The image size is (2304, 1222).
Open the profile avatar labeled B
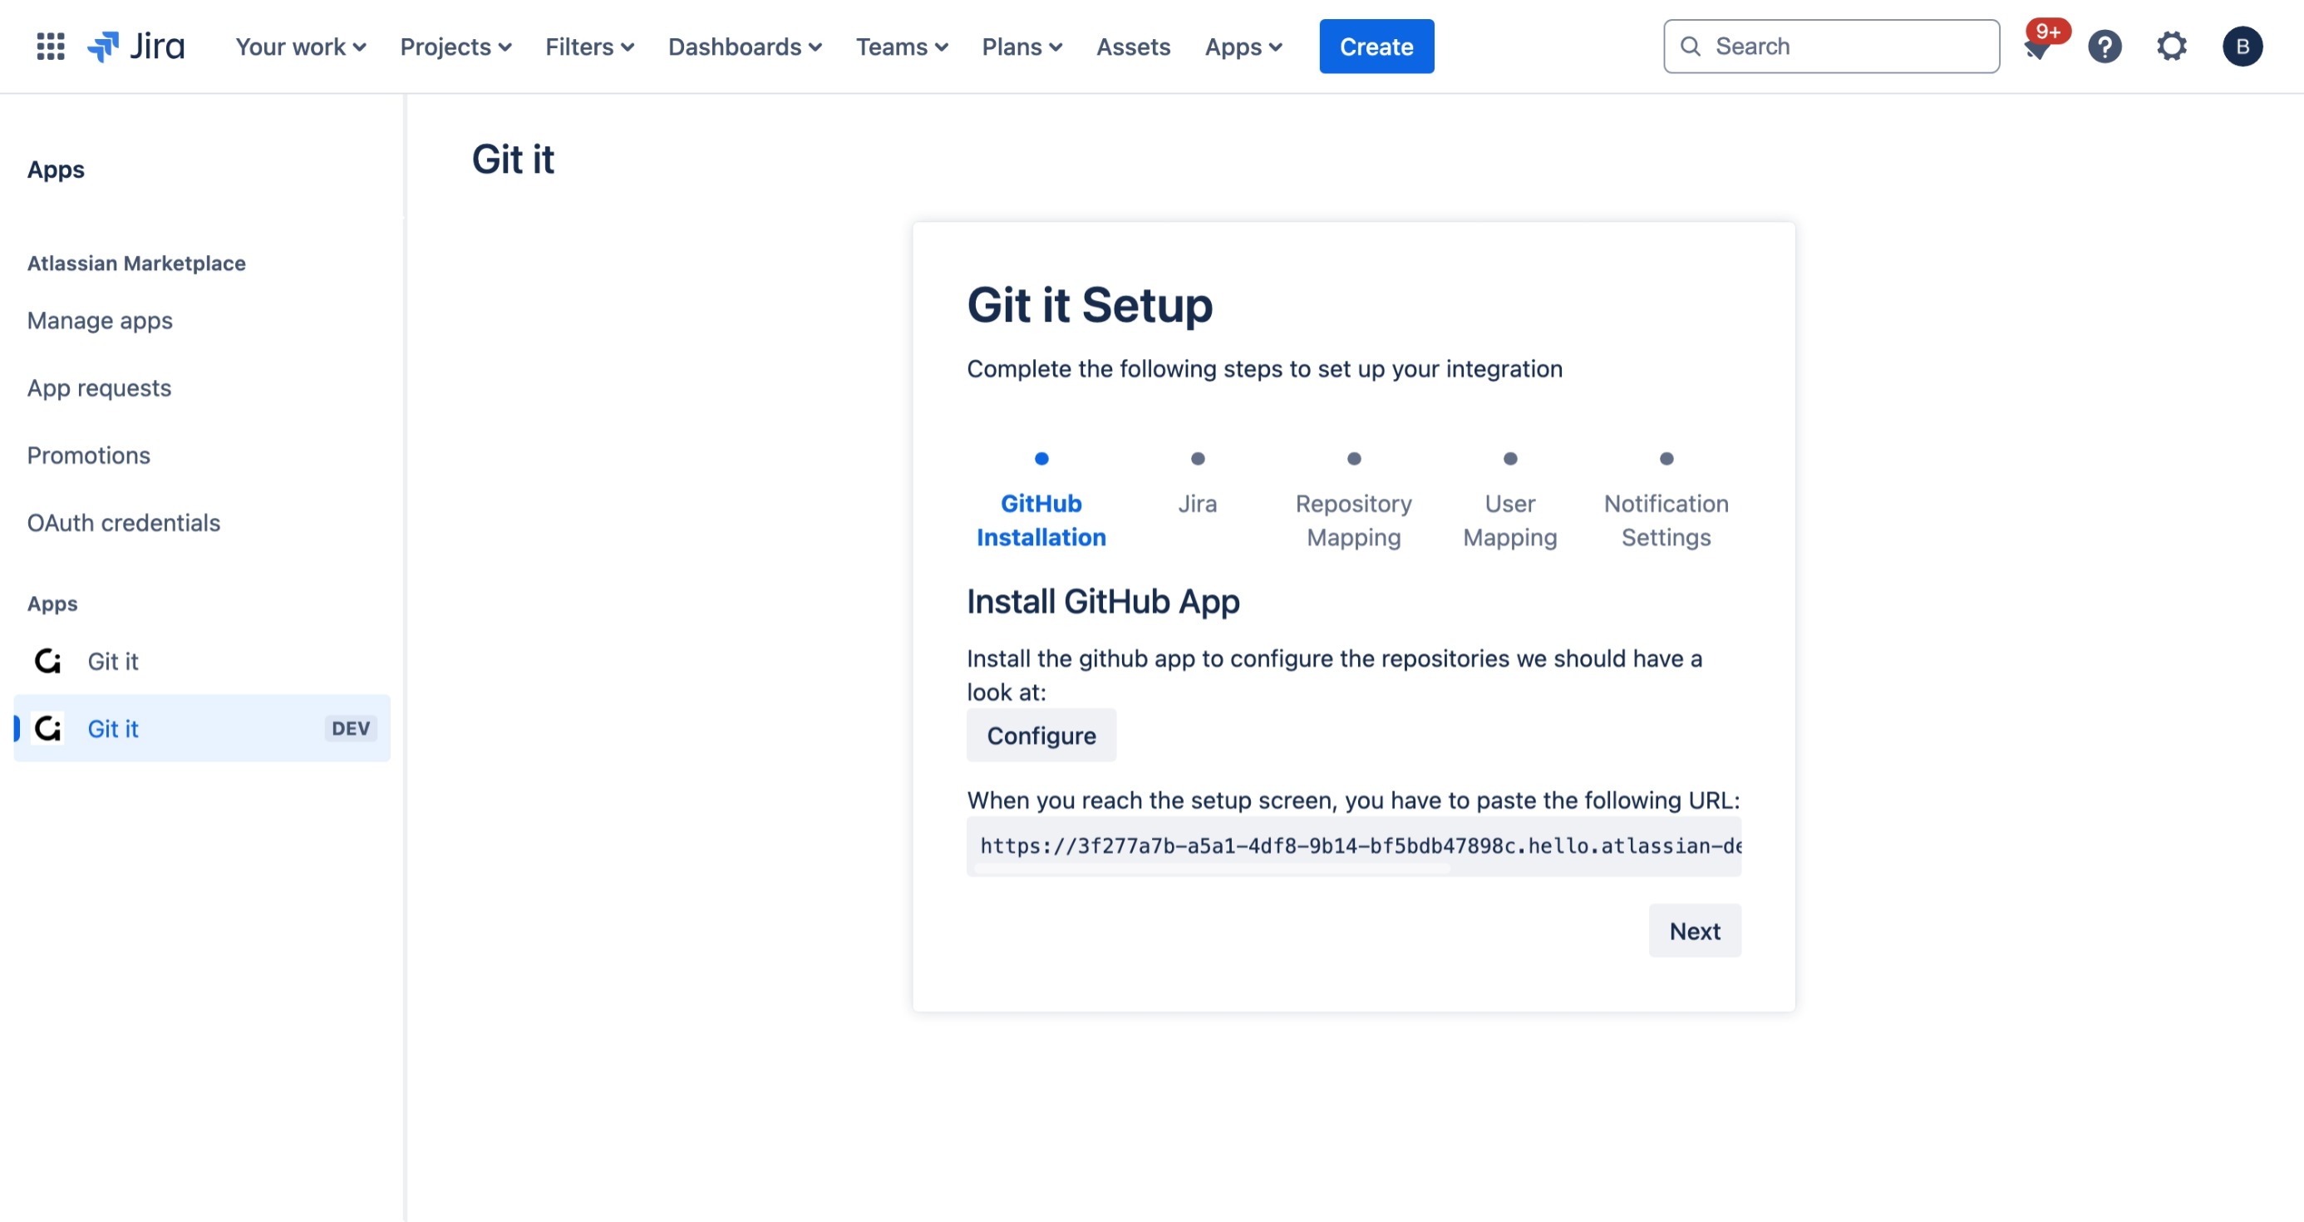tap(2242, 47)
